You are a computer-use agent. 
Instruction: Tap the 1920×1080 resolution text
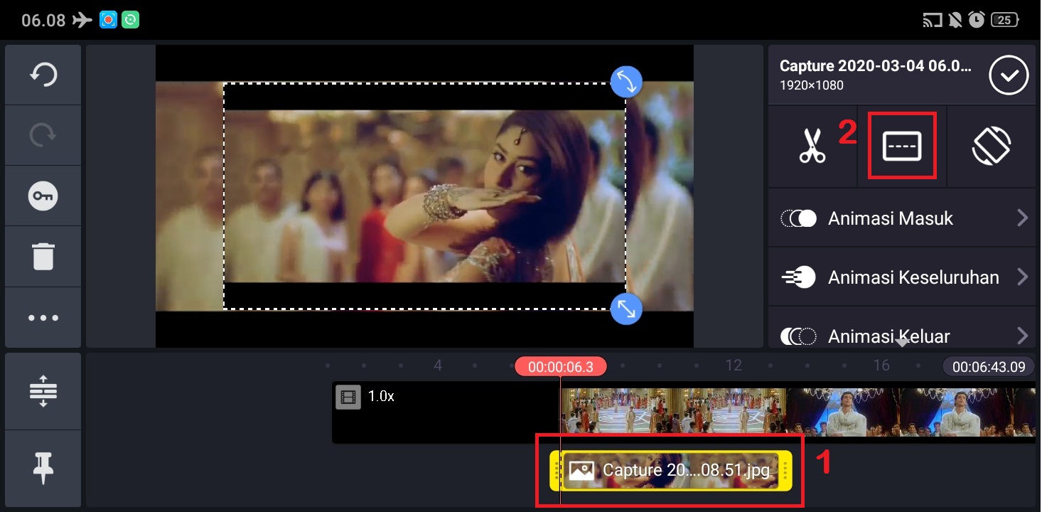[x=812, y=85]
